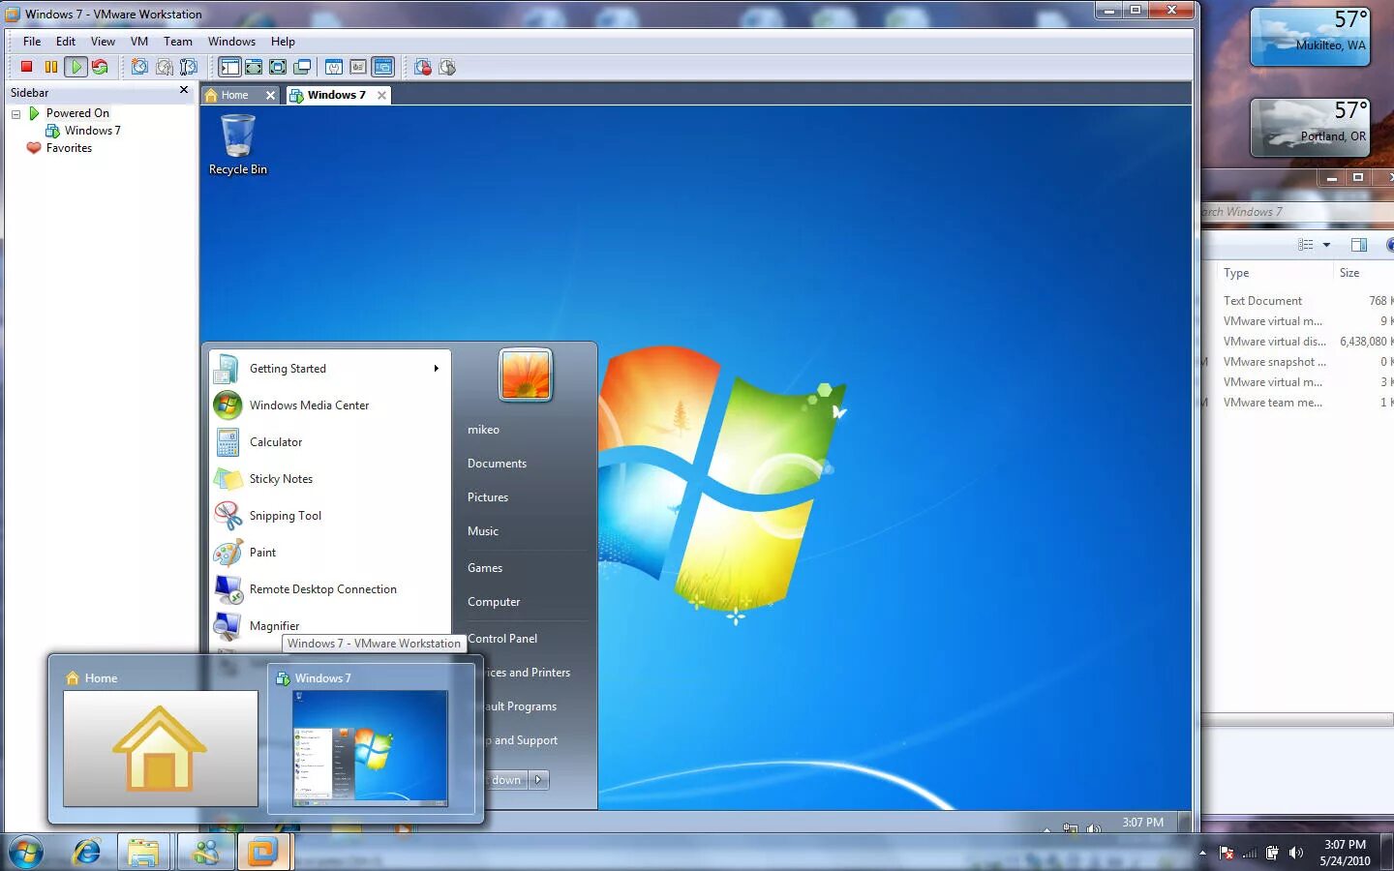Open Windows Explorer from the taskbar

point(143,853)
